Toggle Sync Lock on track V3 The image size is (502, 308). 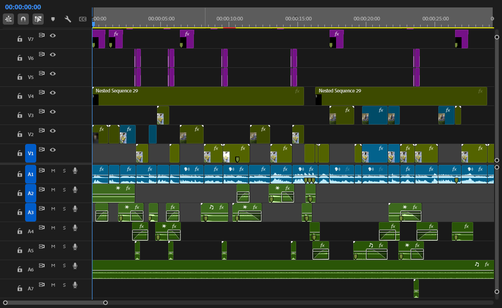point(42,111)
